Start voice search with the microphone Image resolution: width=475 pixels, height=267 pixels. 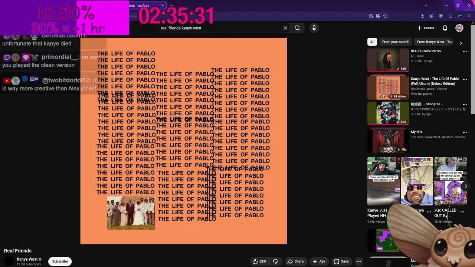314,28
